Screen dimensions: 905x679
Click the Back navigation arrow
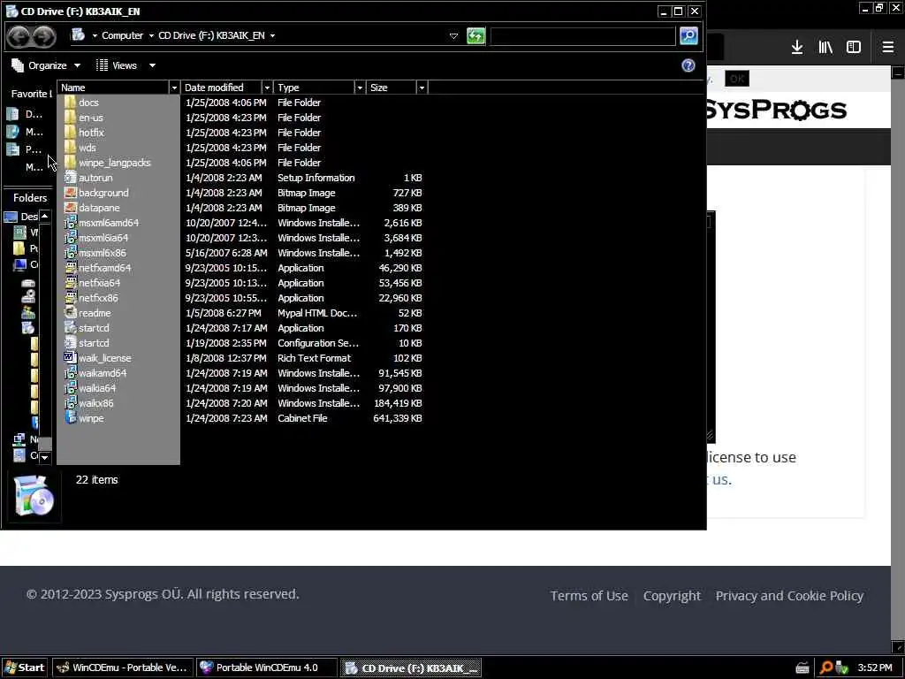[19, 36]
